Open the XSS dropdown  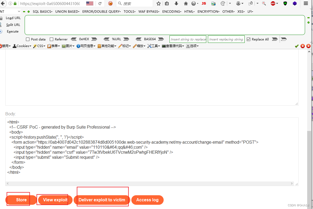(241, 12)
